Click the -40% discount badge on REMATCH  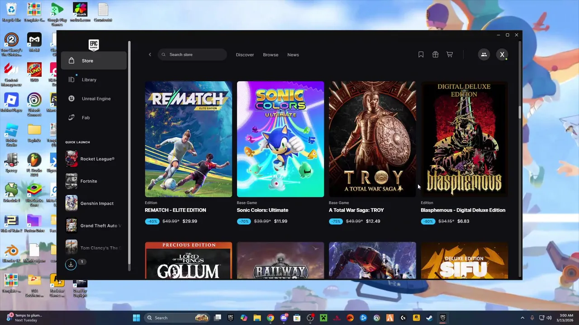[x=152, y=221]
